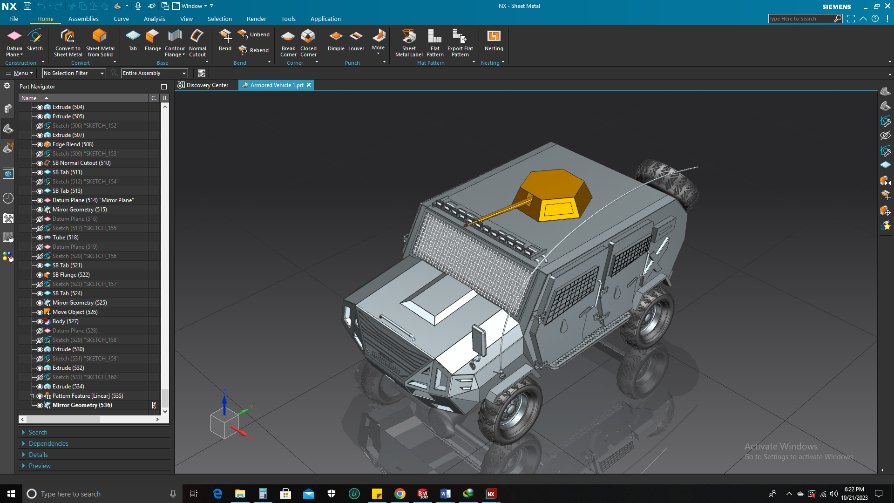Image resolution: width=894 pixels, height=503 pixels.
Task: Hide the Tube (518) feature
Action: click(40, 238)
